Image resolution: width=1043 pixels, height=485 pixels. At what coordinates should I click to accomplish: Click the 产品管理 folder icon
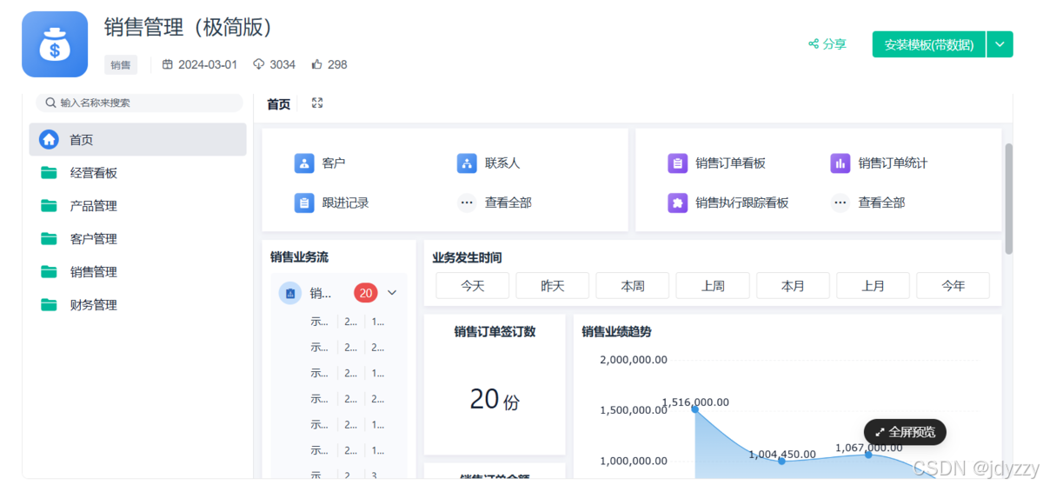coord(49,205)
